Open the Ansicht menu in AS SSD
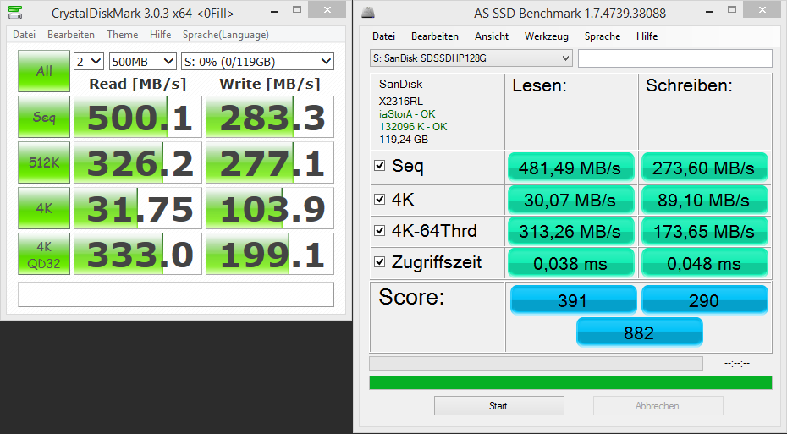 [x=492, y=36]
